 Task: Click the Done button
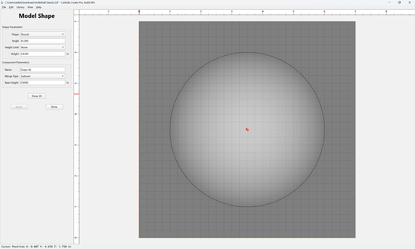click(x=54, y=107)
